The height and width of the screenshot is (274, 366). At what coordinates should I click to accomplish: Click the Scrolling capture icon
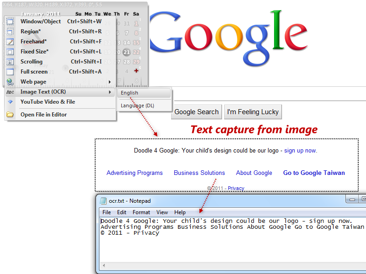(10, 62)
